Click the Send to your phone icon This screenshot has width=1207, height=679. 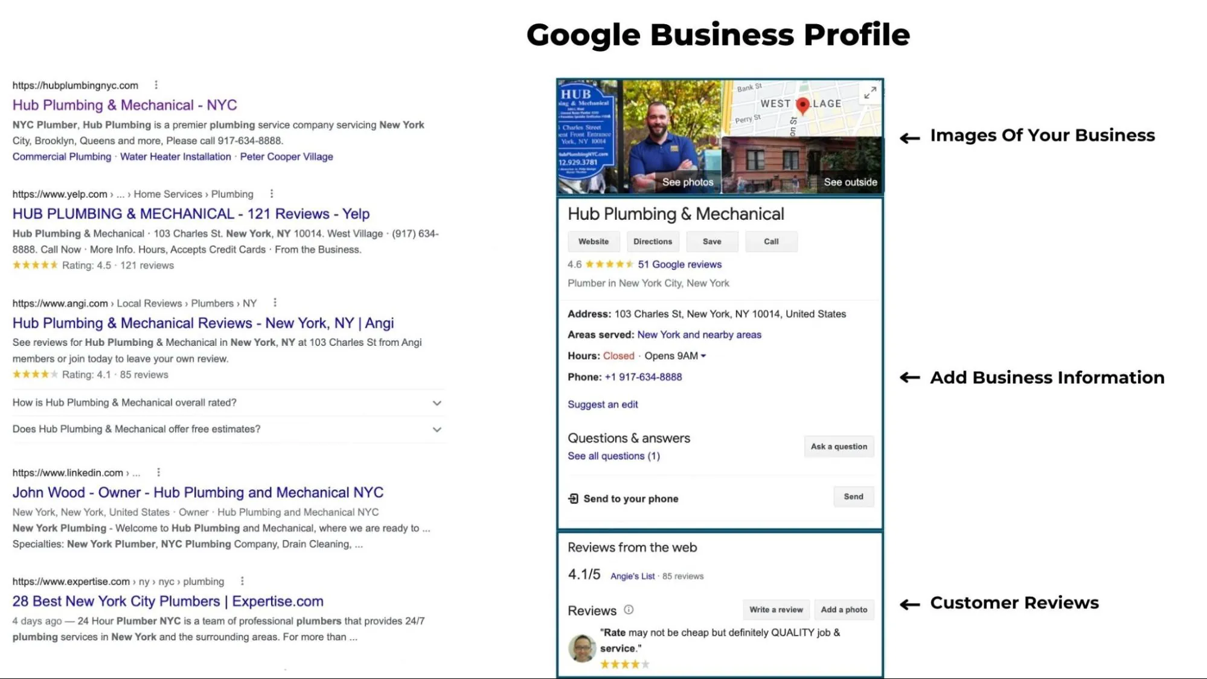(x=573, y=499)
